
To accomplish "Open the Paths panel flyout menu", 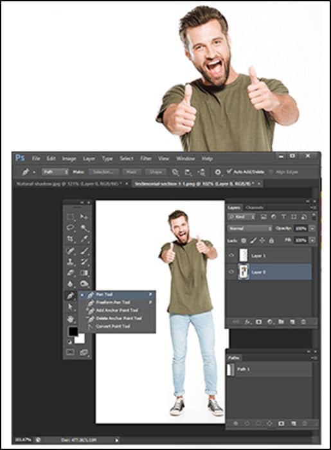I will [x=313, y=358].
